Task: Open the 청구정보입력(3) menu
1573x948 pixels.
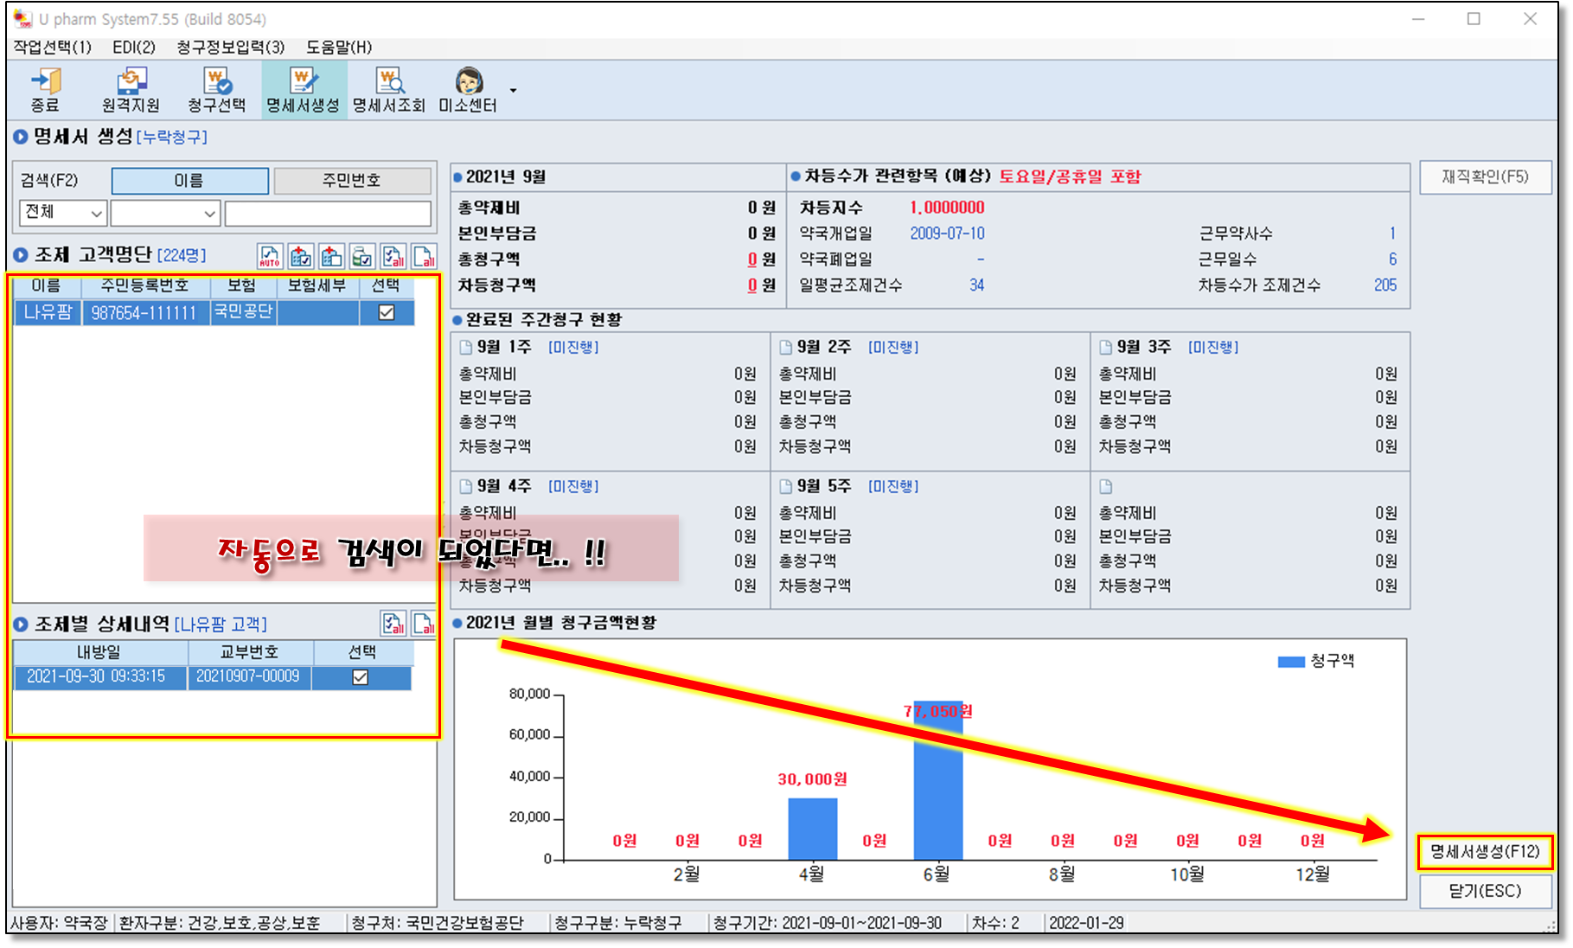Action: [x=230, y=47]
